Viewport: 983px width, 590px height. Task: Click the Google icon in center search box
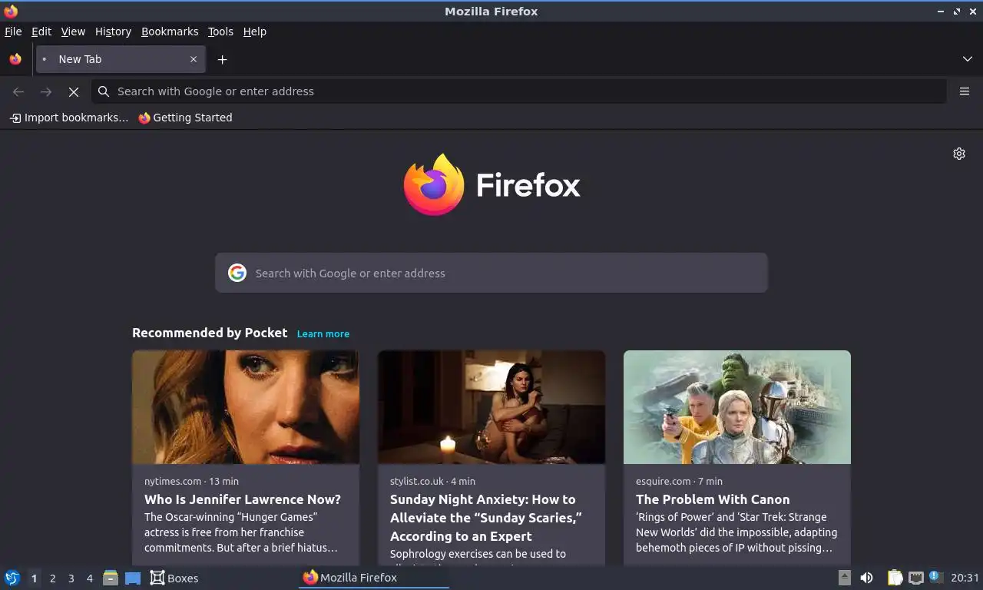pos(237,273)
